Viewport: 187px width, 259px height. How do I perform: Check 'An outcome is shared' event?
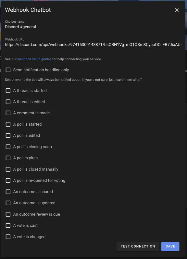pyautogui.click(x=8, y=192)
